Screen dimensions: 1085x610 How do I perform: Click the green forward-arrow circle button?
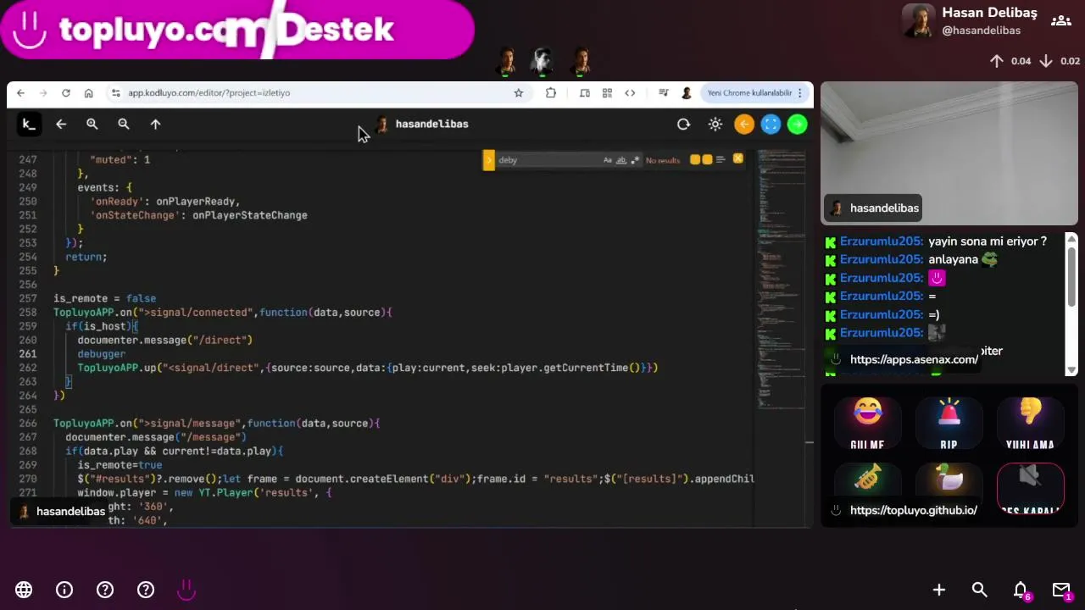click(x=798, y=125)
